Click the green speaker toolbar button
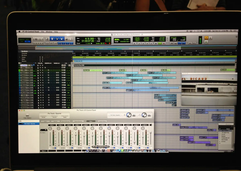This screenshot has height=171, width=241. pos(206,42)
